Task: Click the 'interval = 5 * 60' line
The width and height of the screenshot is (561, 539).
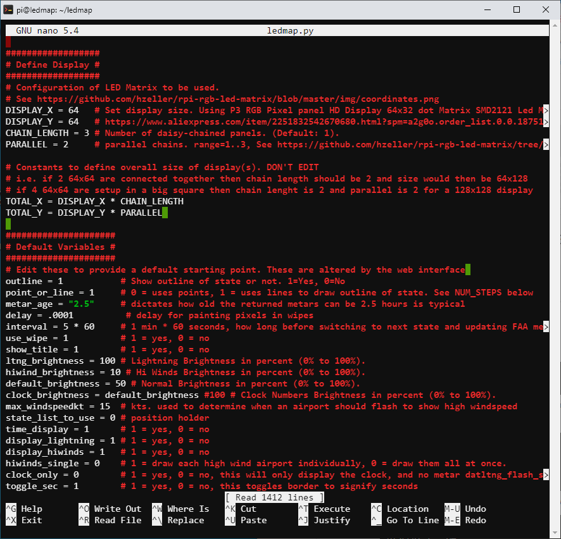Action: coord(50,326)
